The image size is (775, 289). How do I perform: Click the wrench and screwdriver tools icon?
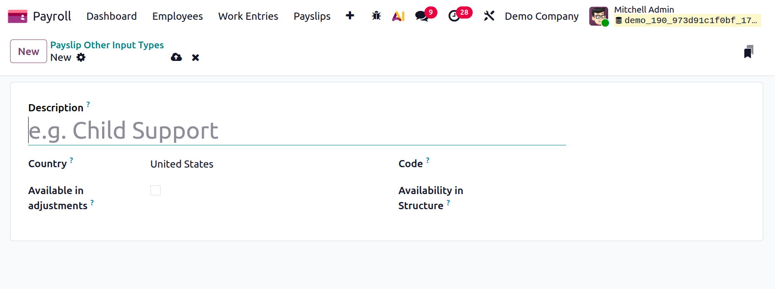click(x=489, y=16)
